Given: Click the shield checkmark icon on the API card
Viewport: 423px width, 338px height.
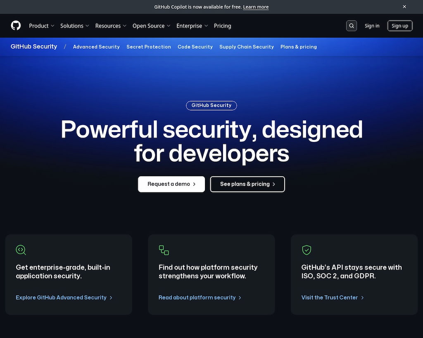Looking at the screenshot, I should pyautogui.click(x=307, y=250).
